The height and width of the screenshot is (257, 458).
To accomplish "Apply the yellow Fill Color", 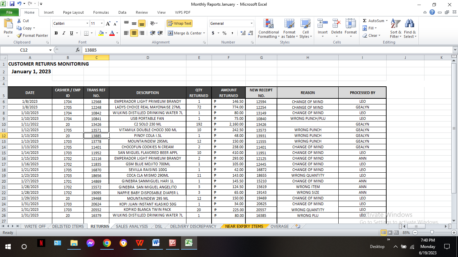I will pos(101,33).
